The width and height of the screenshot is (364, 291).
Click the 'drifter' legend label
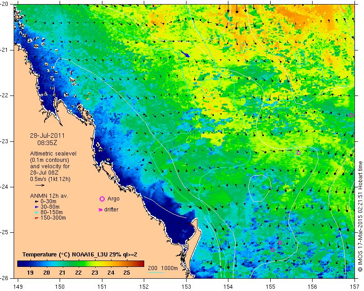point(111,210)
